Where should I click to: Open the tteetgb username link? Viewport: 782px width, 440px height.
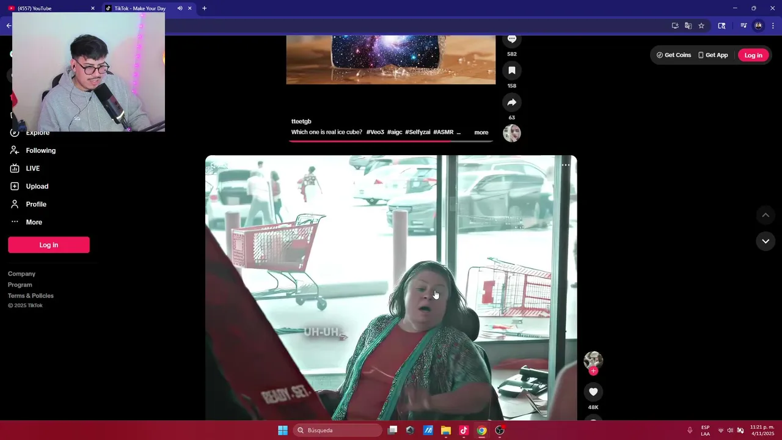[301, 122]
